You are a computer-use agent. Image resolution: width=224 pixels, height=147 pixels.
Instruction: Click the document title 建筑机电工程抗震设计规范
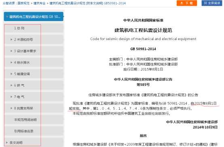143,30
